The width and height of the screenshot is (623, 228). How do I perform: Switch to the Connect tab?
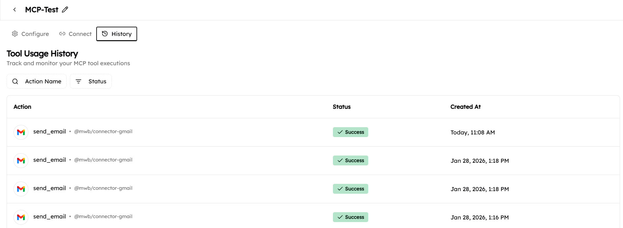point(75,34)
